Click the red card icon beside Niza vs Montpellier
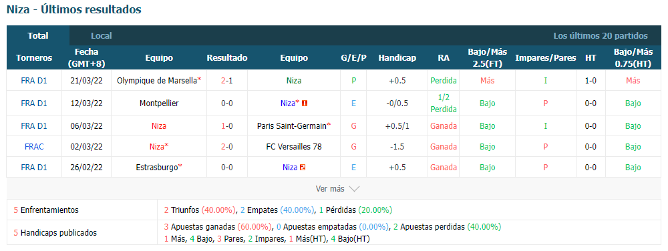668x251 pixels. (305, 103)
